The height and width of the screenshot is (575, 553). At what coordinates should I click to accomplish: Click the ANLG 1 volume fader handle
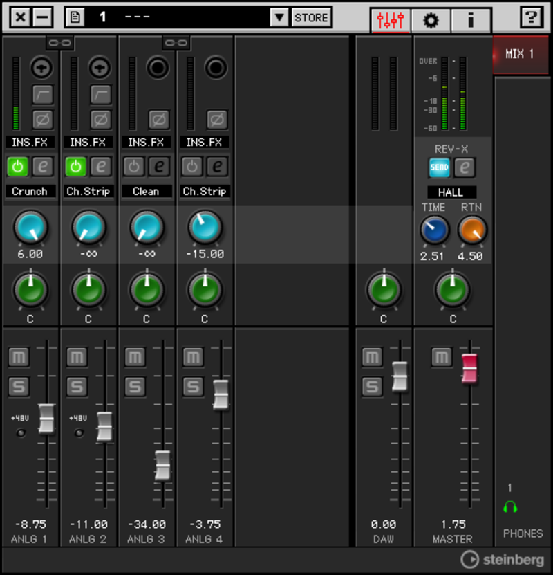point(46,419)
